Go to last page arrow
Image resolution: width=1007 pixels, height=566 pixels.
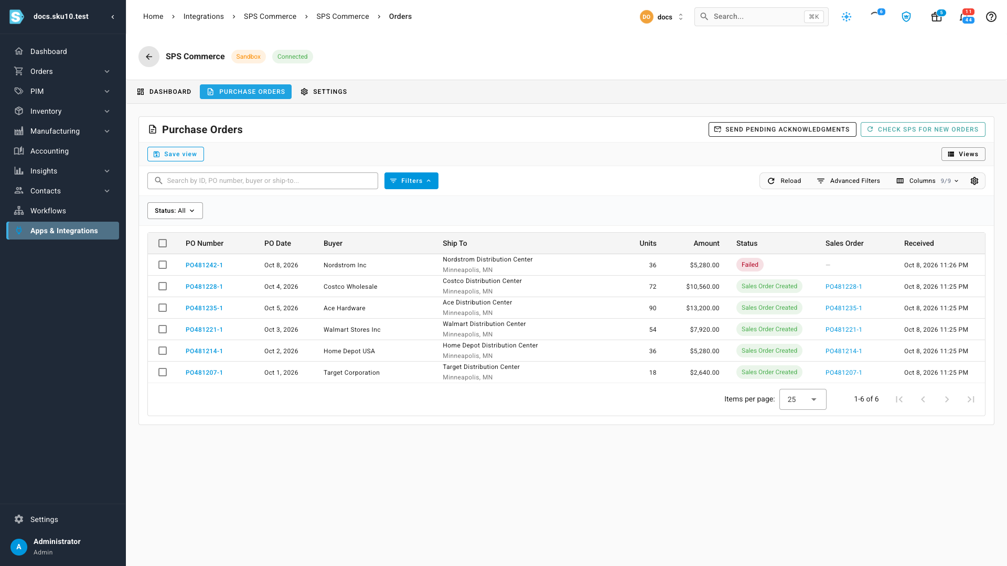(971, 399)
